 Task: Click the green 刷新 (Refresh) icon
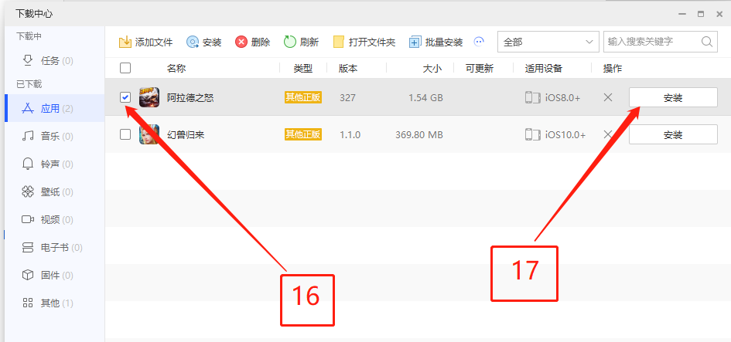pos(290,42)
